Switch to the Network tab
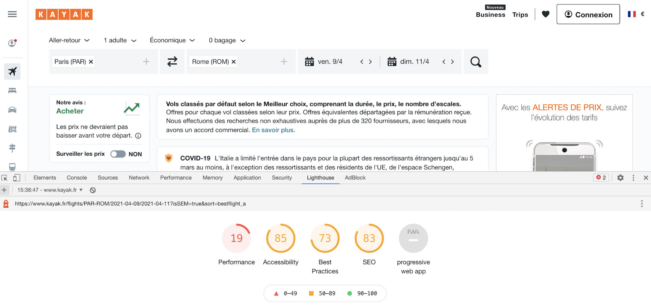Screen dimensions: 651x308 coord(139,178)
